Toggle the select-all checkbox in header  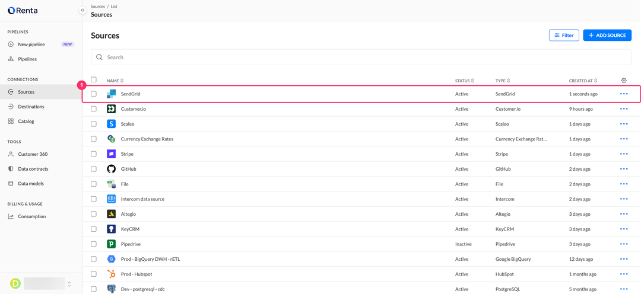pos(94,79)
